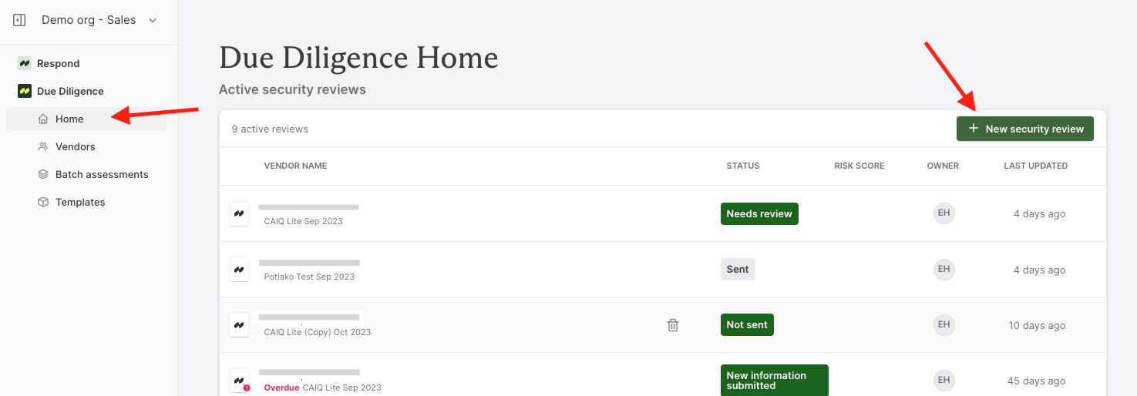This screenshot has width=1137, height=396.
Task: Go to the Respond section
Action: [x=58, y=63]
